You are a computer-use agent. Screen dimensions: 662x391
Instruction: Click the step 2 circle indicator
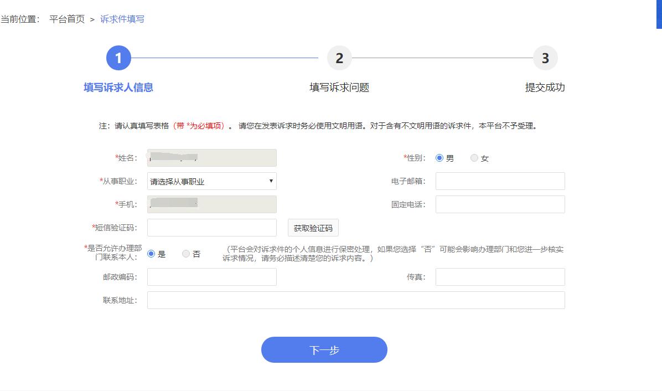(339, 58)
